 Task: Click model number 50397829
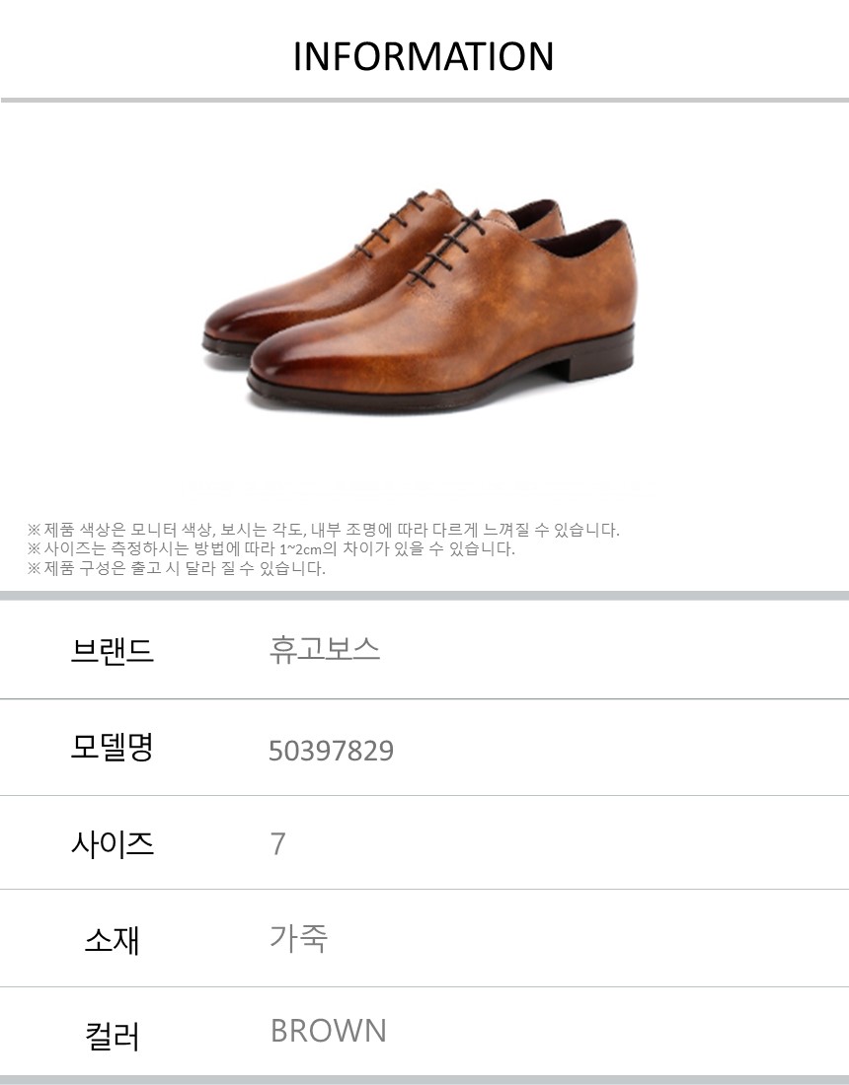(x=331, y=751)
